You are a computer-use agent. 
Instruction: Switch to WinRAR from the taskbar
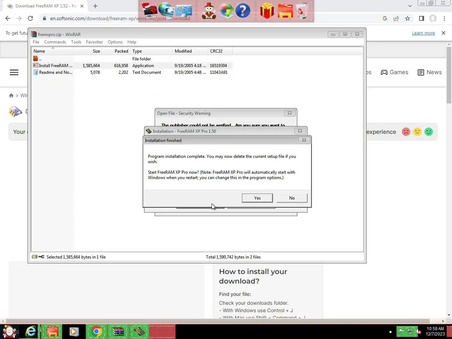pos(118,332)
